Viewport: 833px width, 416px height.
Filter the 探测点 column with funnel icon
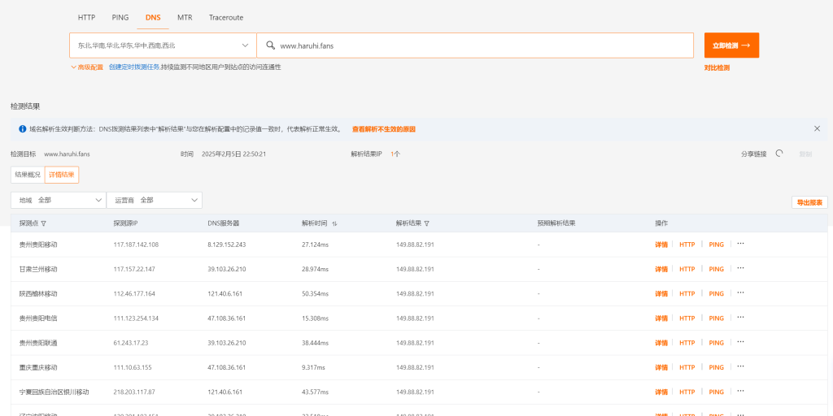[x=44, y=223]
